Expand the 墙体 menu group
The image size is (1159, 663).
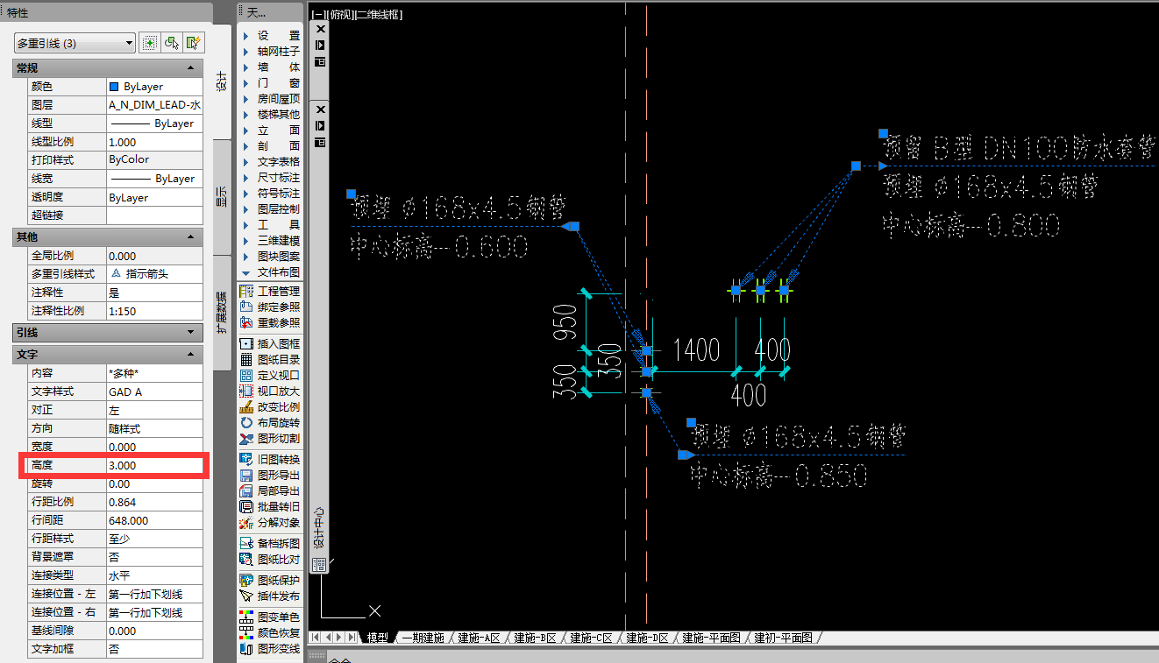[x=270, y=67]
